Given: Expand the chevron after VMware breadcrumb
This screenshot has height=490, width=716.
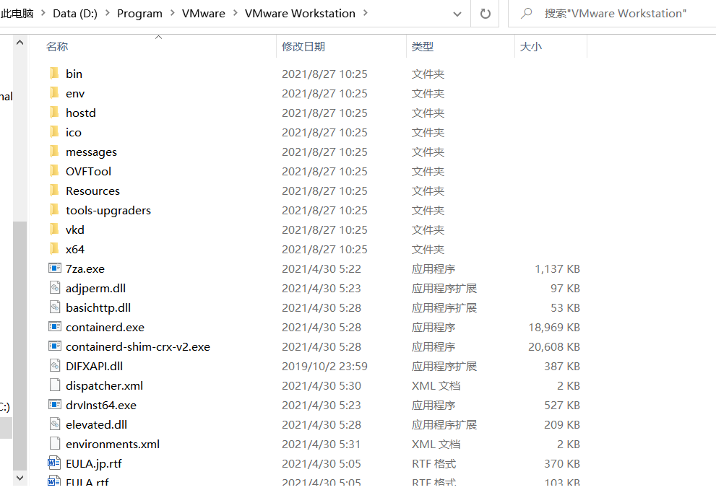Looking at the screenshot, I should 235,13.
